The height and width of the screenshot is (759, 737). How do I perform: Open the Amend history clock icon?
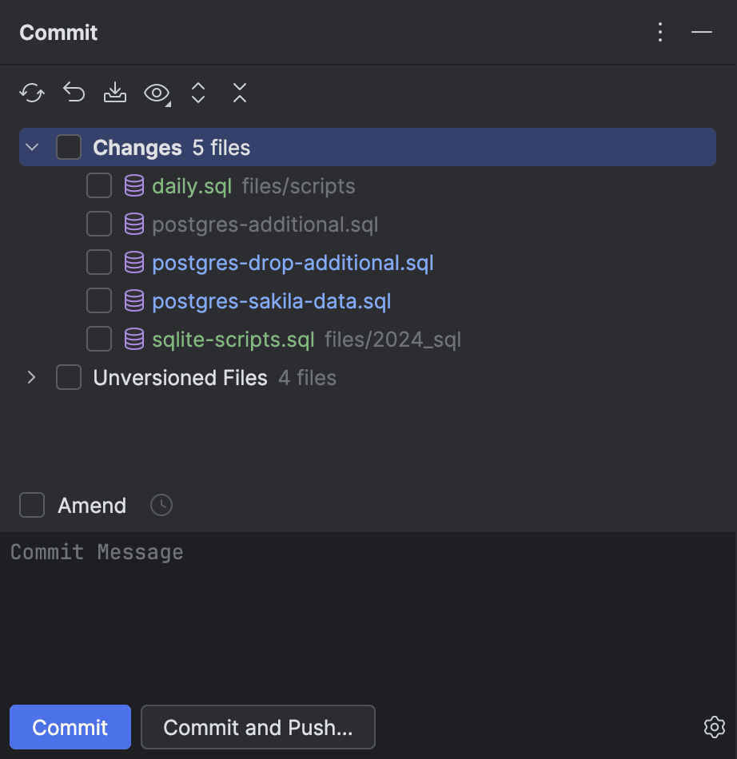click(x=161, y=505)
